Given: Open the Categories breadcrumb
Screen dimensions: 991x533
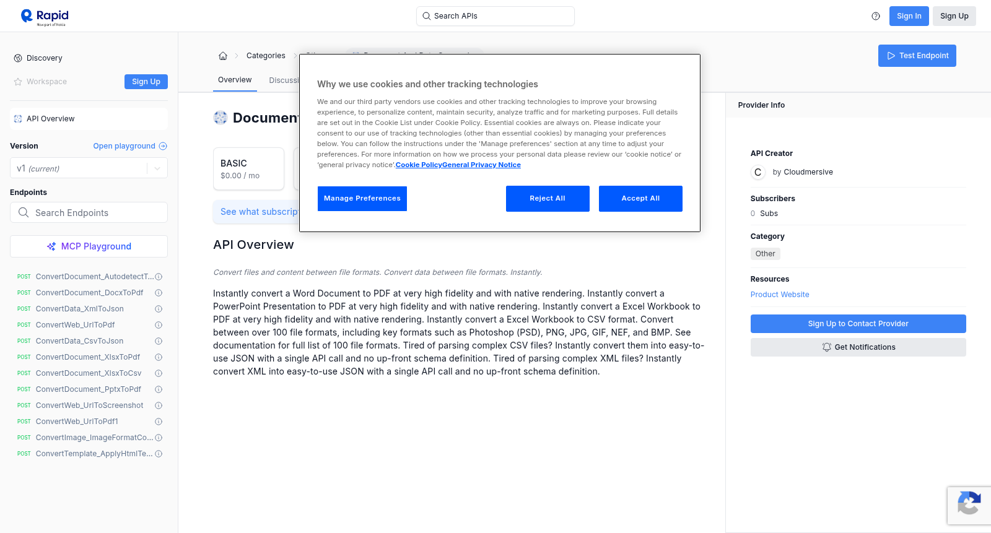Looking at the screenshot, I should coord(266,56).
